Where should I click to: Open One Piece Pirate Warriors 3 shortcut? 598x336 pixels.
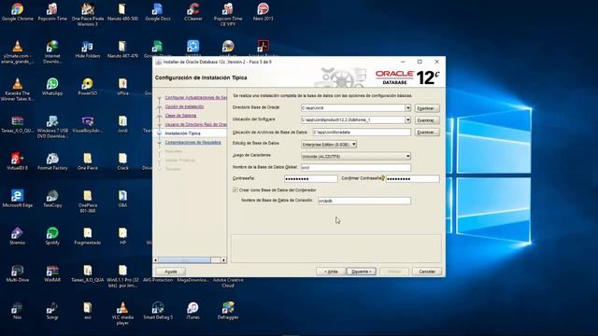[x=87, y=14]
